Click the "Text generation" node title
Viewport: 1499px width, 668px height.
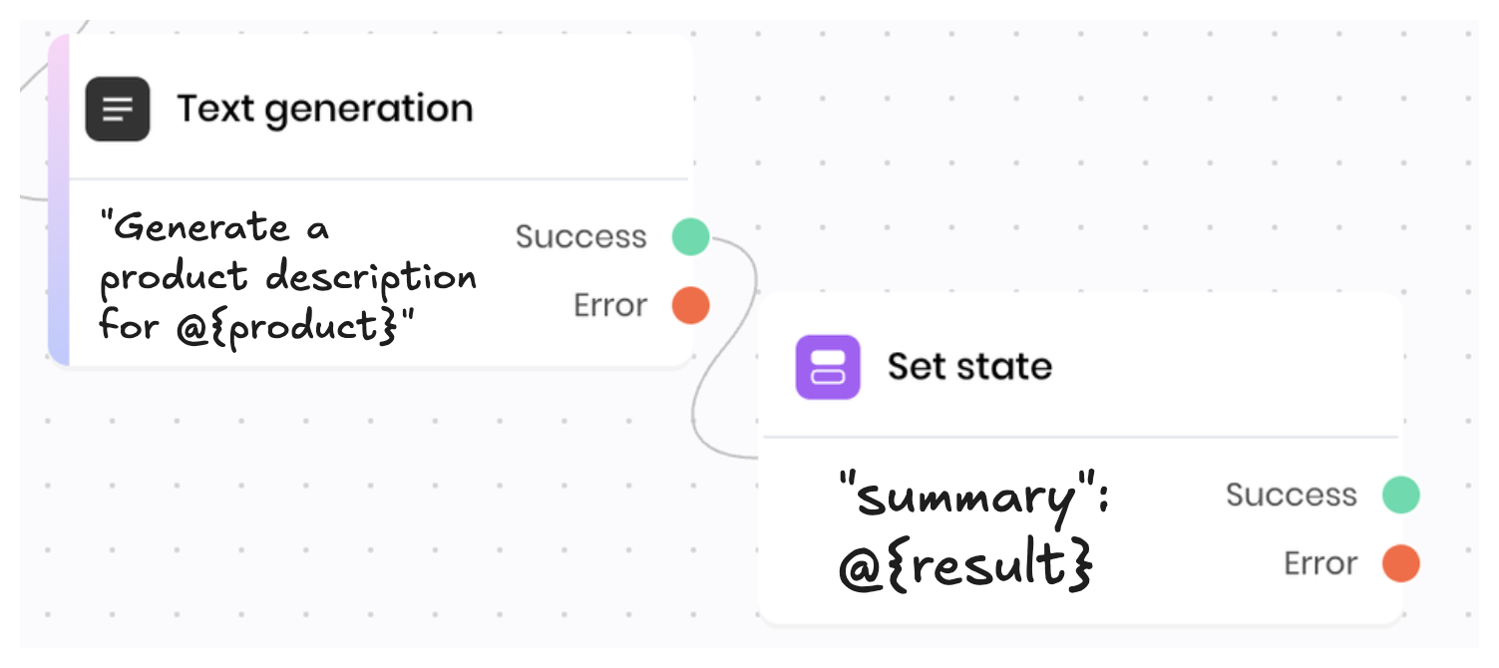pos(325,109)
